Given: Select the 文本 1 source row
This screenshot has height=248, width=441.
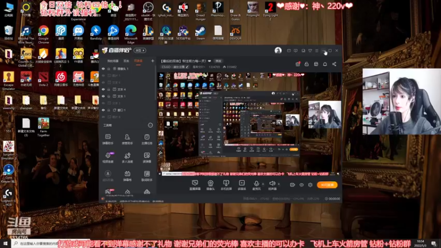Looking at the screenshot, I should click(x=128, y=96).
